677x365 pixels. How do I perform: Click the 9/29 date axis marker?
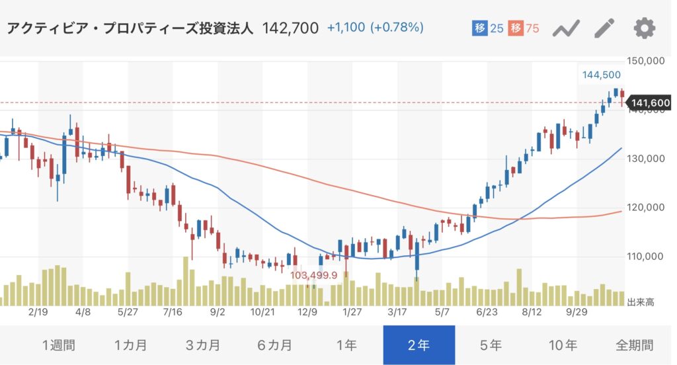(x=577, y=312)
